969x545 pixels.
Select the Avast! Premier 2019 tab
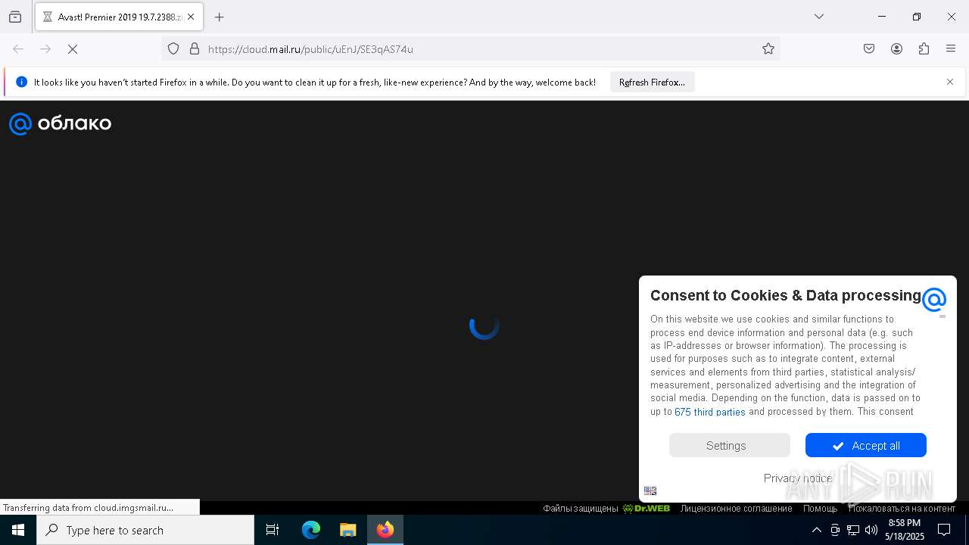tap(119, 17)
